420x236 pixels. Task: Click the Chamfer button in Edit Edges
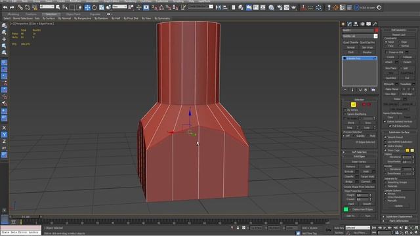[x=349, y=176]
